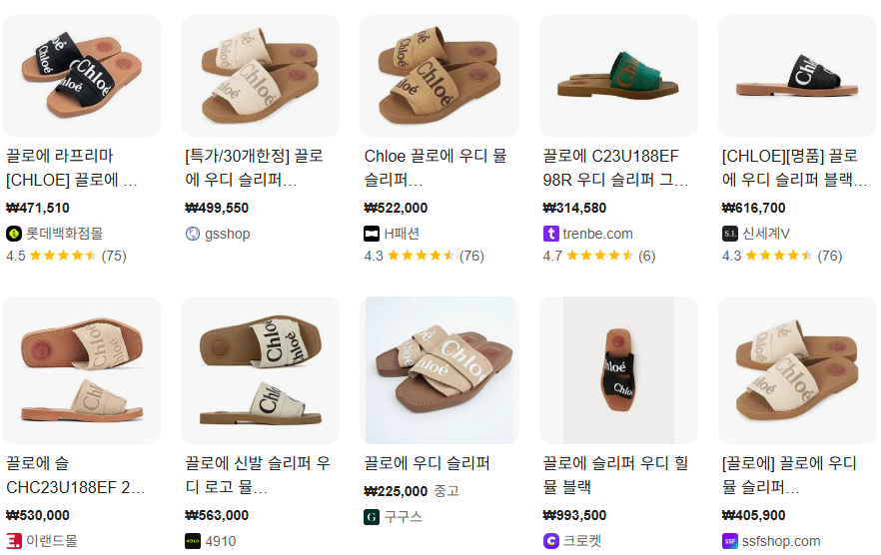
Task: Click the H Fashion seller icon
Action: [372, 234]
